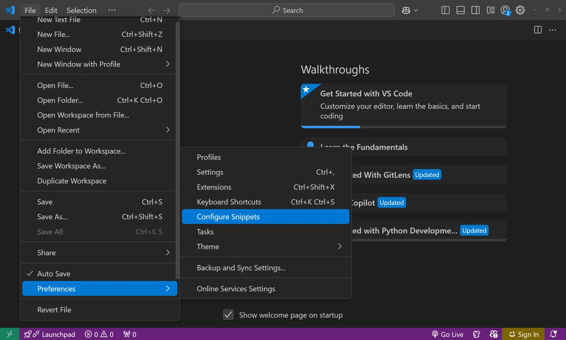Expand the Copilot dropdown chevron
566x340 pixels.
point(416,10)
